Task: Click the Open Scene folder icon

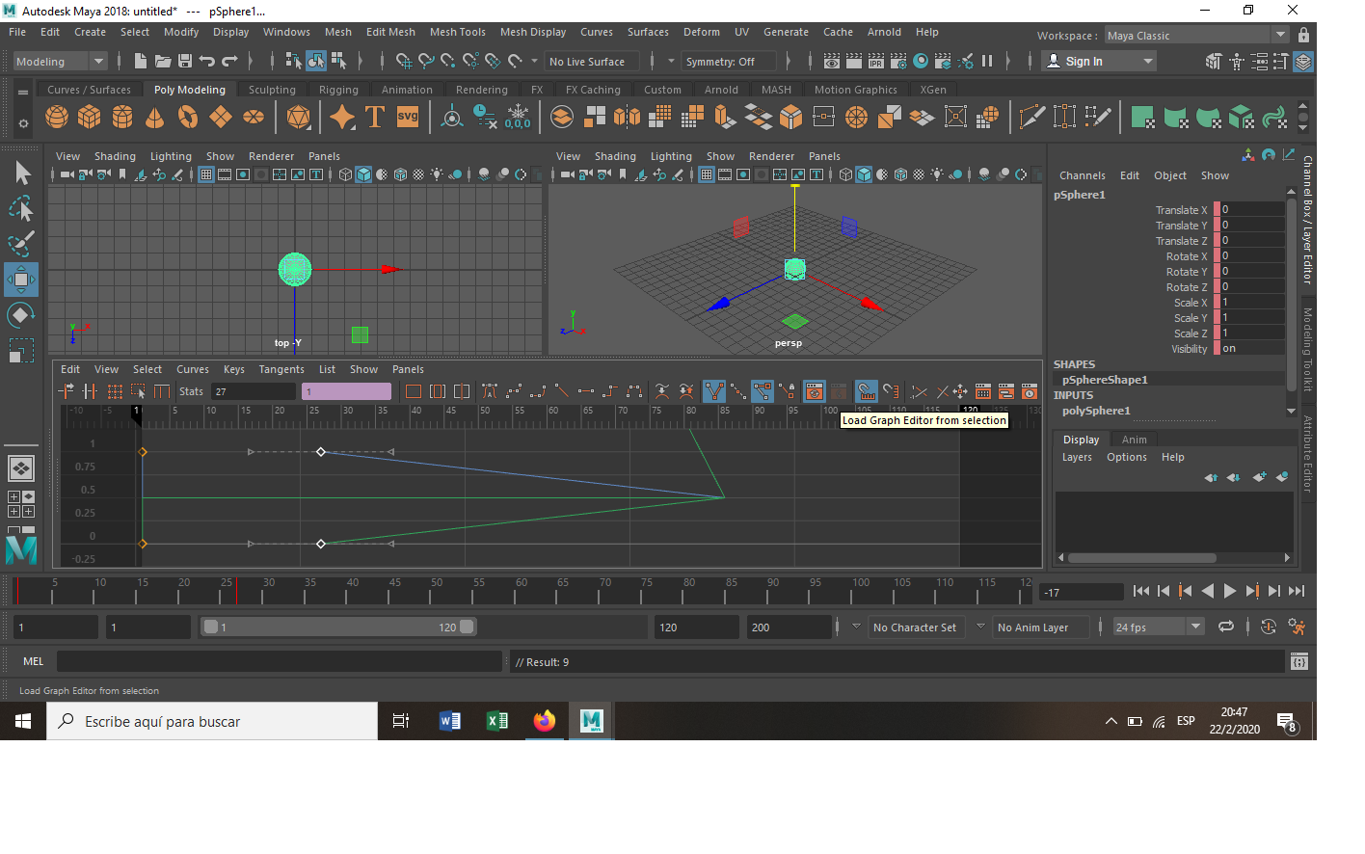Action: coord(163,62)
